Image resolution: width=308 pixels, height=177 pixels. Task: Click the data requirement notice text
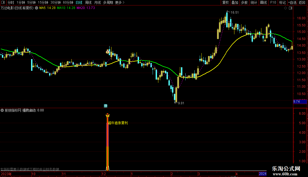tap(30, 169)
